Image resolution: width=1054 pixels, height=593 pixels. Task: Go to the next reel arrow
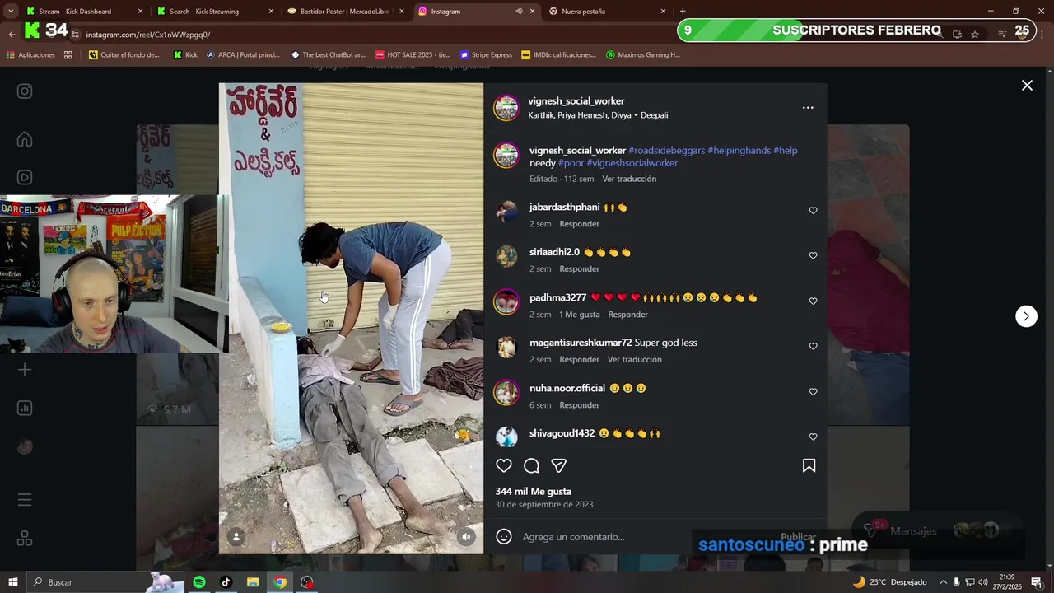pyautogui.click(x=1026, y=316)
